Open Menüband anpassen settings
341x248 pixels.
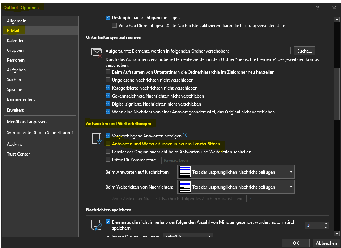coord(40,122)
